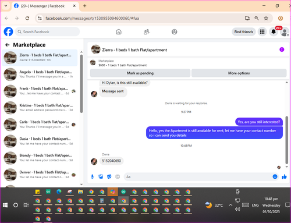Click ENG language indicator in tray
The image size is (291, 223).
(x=255, y=205)
